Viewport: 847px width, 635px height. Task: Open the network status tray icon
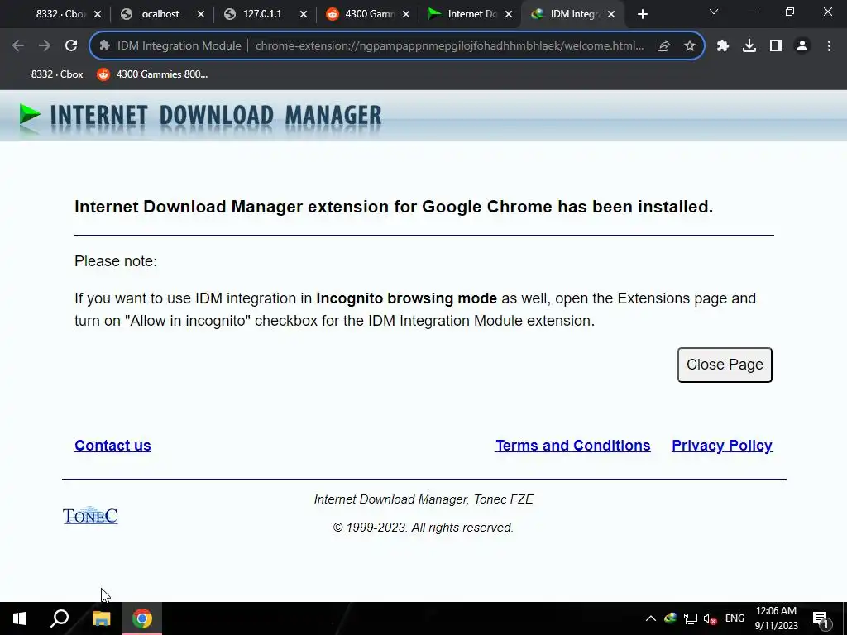tap(691, 618)
